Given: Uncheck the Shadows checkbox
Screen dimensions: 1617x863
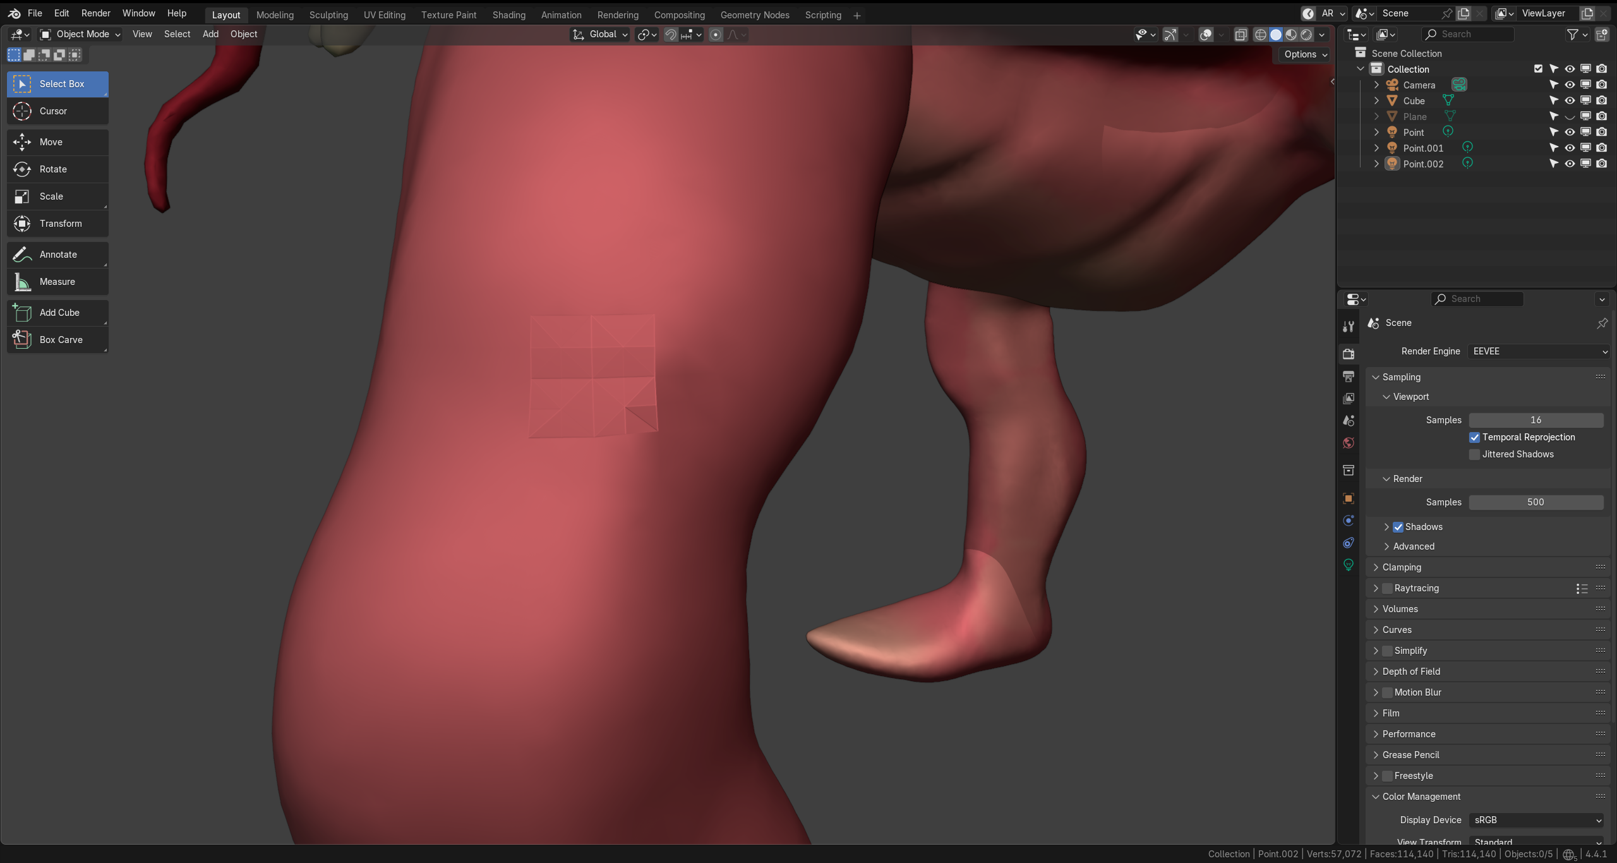Looking at the screenshot, I should [1398, 527].
